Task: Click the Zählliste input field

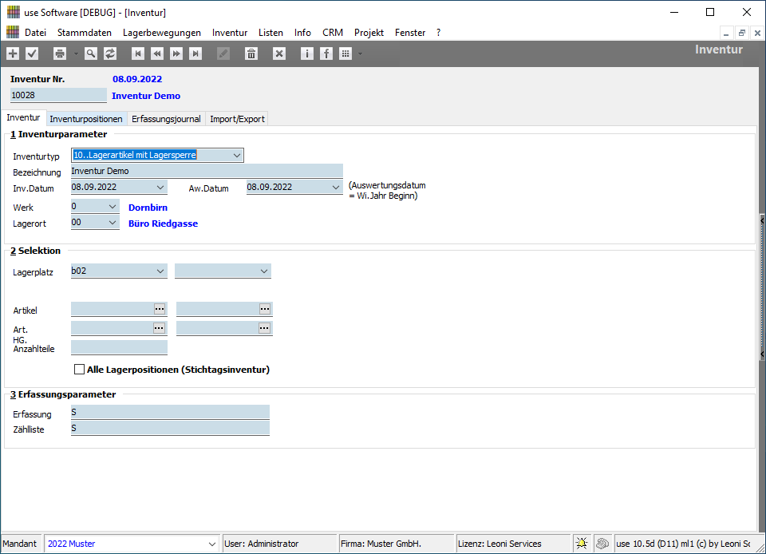Action: (x=170, y=429)
